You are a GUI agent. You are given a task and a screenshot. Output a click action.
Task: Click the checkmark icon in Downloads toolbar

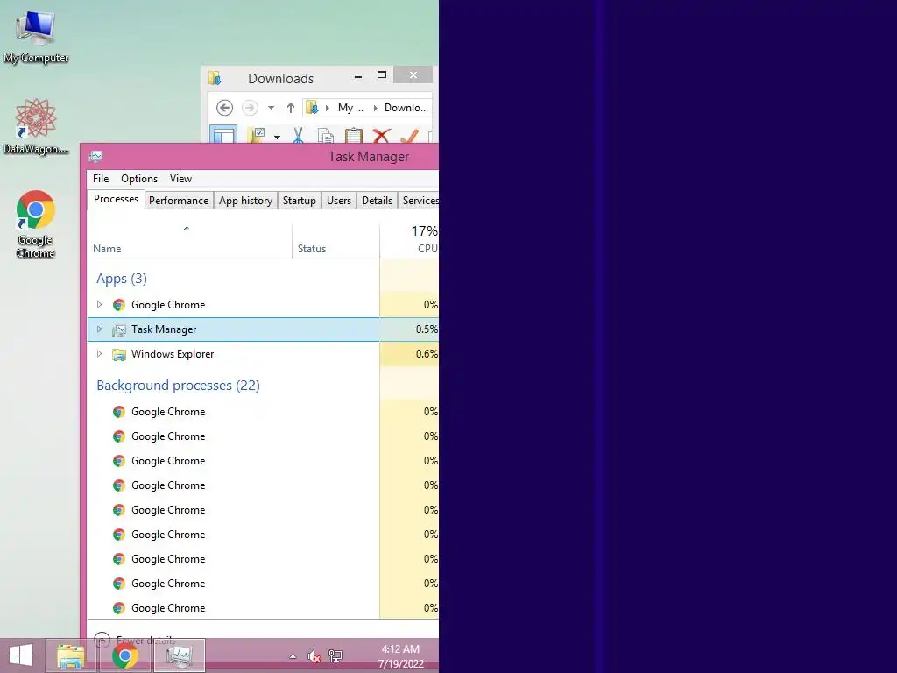[409, 136]
